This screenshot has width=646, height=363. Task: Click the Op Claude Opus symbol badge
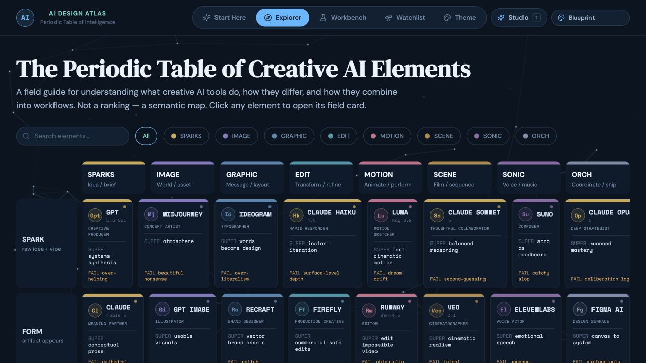[x=578, y=215]
